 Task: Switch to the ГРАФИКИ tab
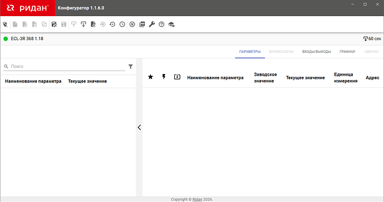pos(347,52)
